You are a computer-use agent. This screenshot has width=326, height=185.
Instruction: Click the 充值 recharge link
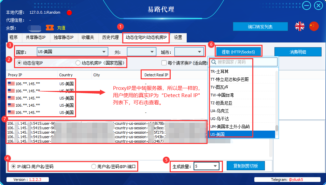pos(61,28)
